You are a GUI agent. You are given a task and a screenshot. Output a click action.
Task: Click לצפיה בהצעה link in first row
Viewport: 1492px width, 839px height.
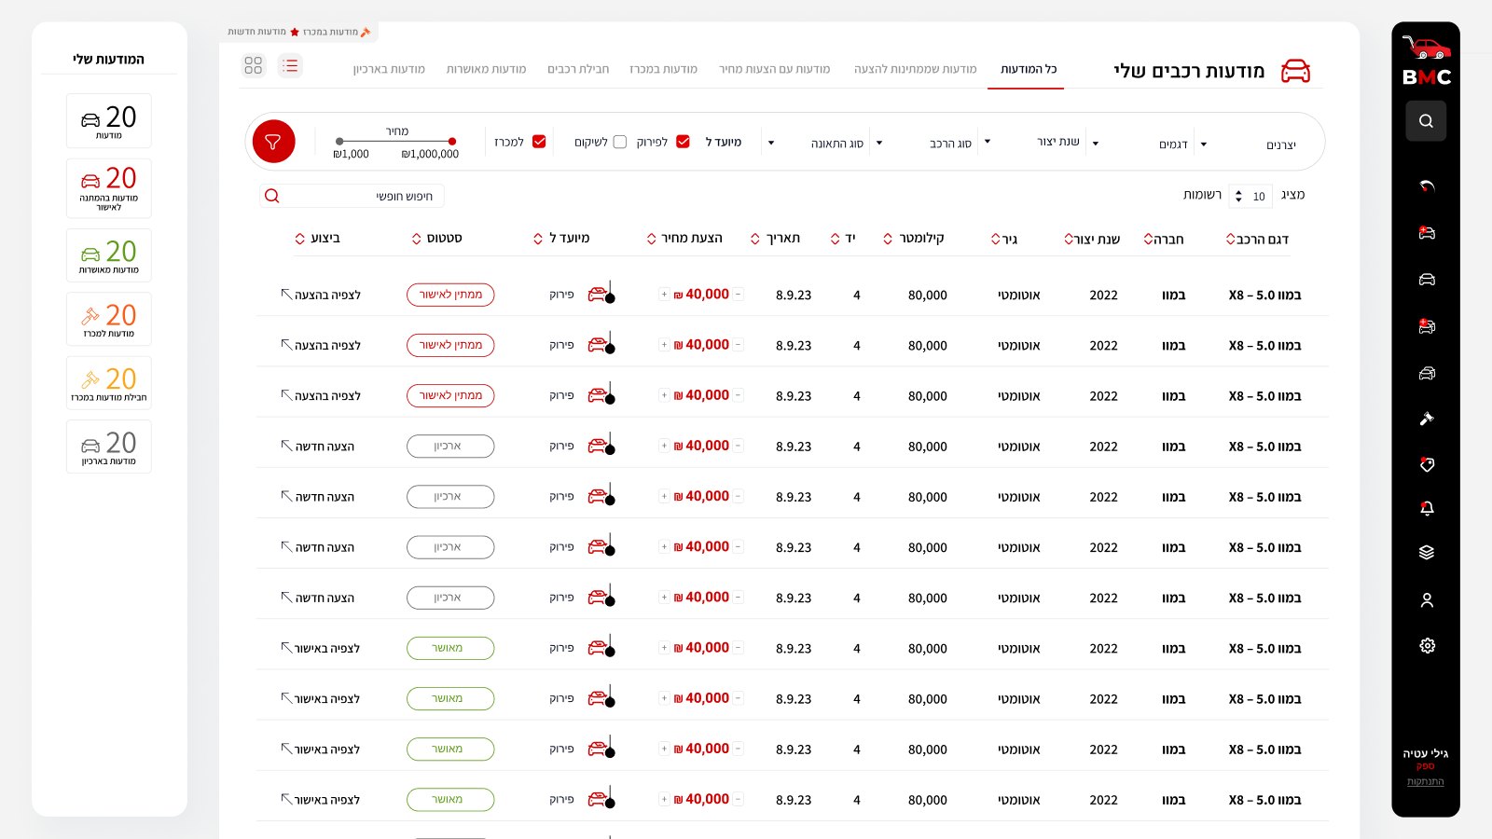pos(321,295)
